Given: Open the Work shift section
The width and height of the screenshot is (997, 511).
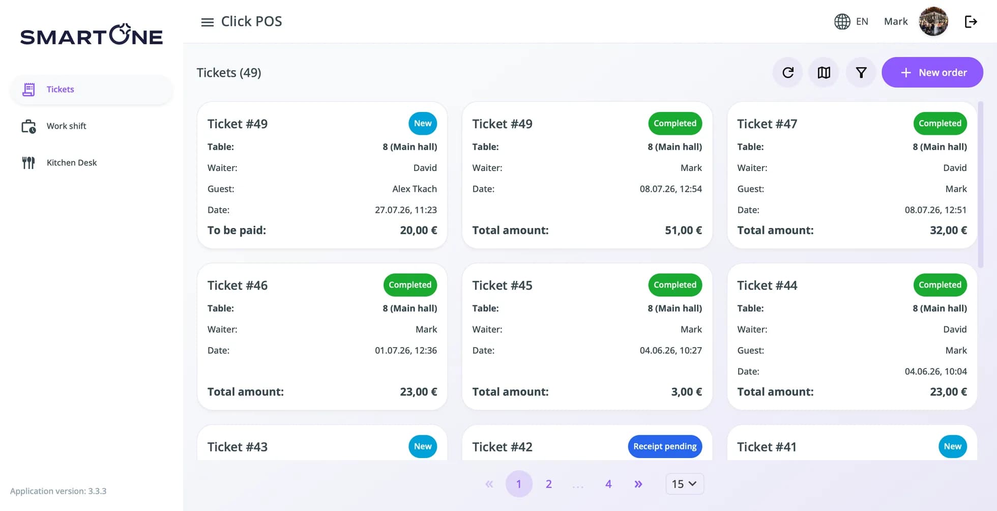Looking at the screenshot, I should coord(92,126).
